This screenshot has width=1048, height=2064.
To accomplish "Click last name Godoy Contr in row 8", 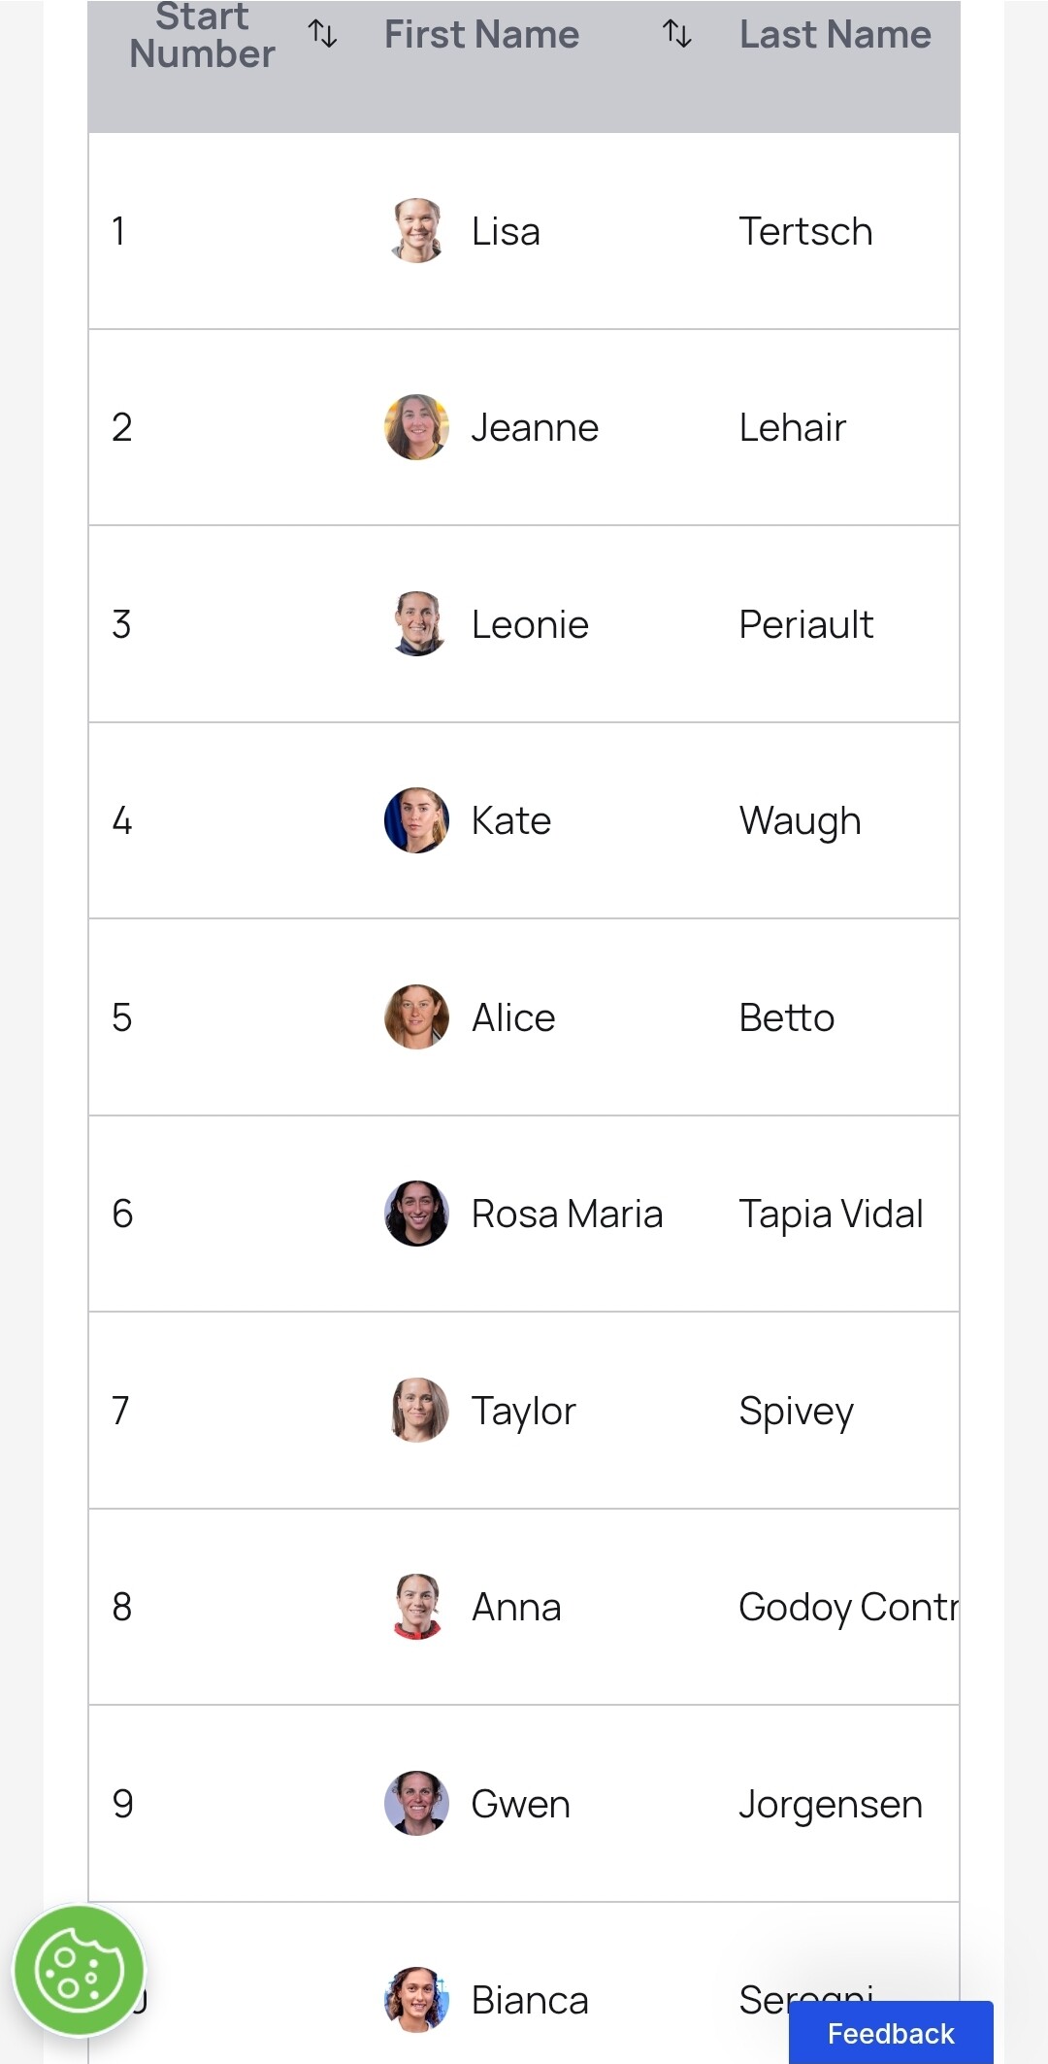I will 849,1608.
